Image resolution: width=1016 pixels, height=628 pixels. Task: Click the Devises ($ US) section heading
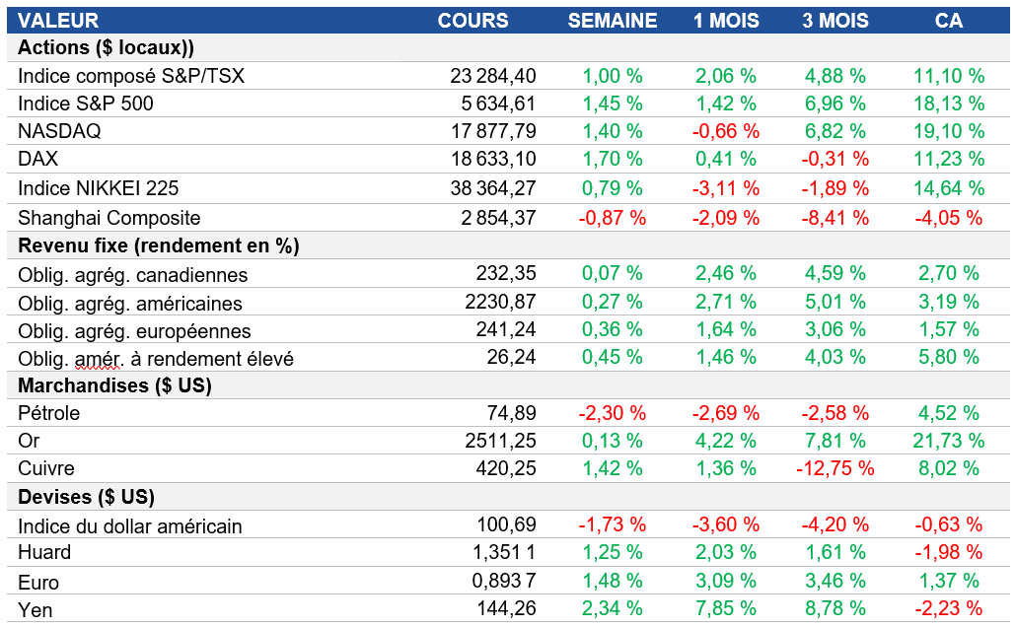pyautogui.click(x=86, y=497)
